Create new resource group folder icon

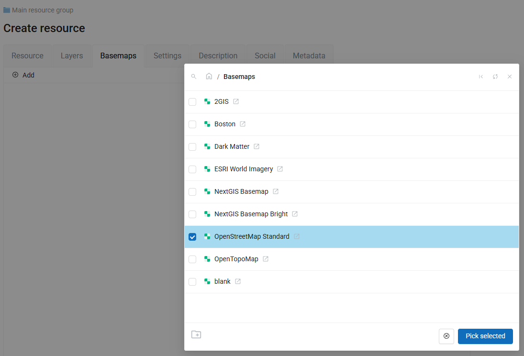[196, 335]
